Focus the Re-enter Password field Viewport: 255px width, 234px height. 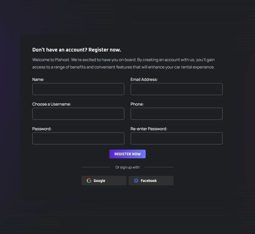click(x=176, y=138)
